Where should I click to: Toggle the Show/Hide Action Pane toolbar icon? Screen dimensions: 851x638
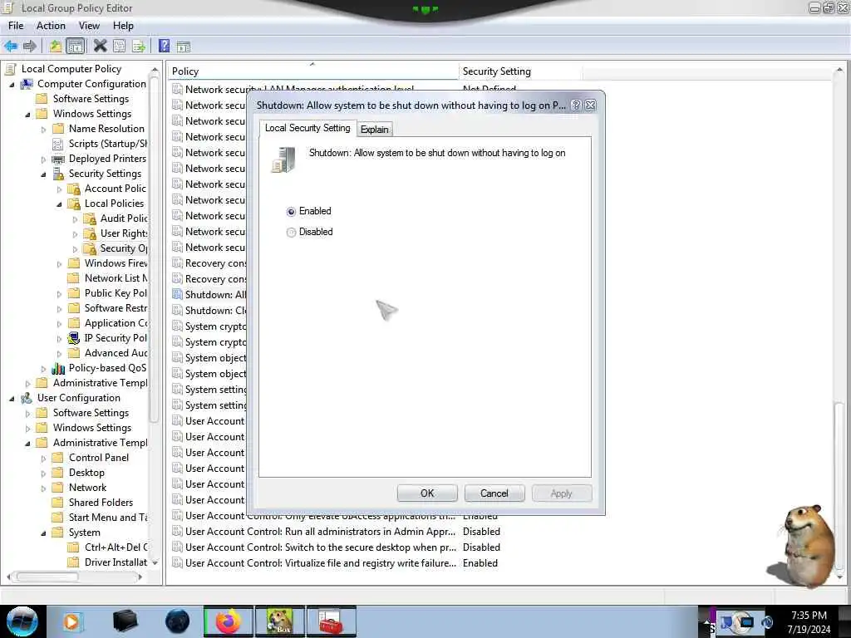tap(184, 47)
